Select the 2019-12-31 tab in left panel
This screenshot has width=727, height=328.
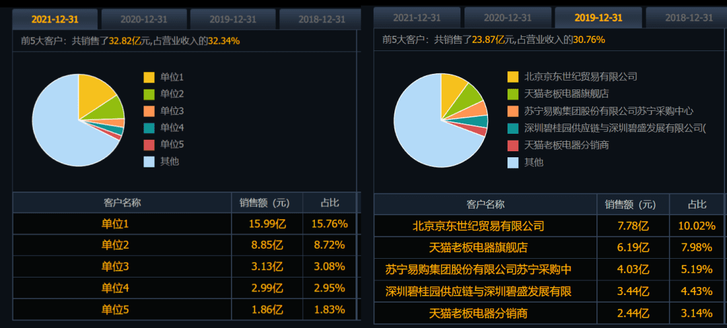tap(232, 19)
